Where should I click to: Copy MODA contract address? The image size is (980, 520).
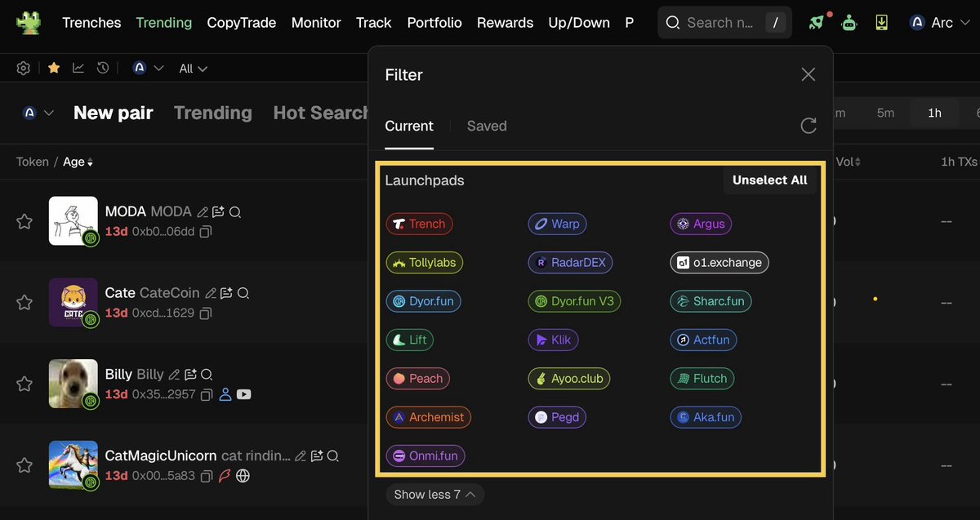[x=206, y=232]
